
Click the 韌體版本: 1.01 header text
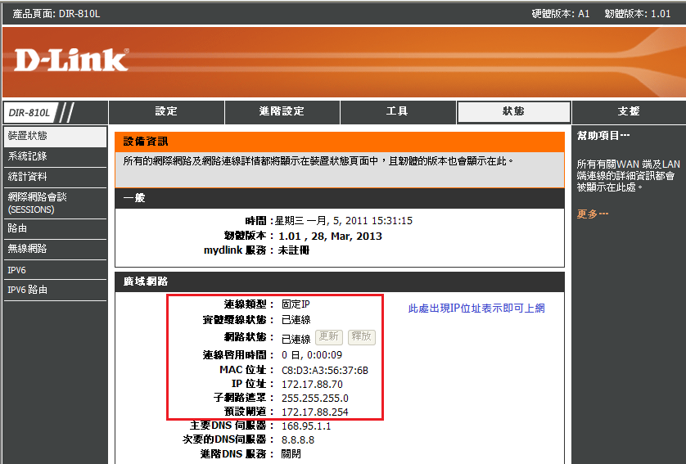(x=638, y=14)
